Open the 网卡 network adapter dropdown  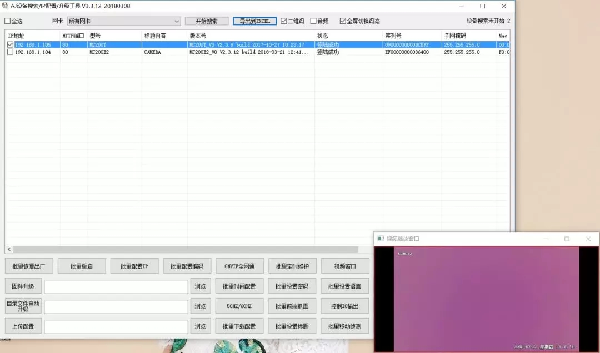click(124, 21)
